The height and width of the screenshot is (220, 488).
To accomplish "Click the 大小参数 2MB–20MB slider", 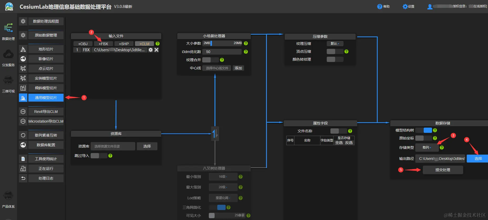I will 222,43.
